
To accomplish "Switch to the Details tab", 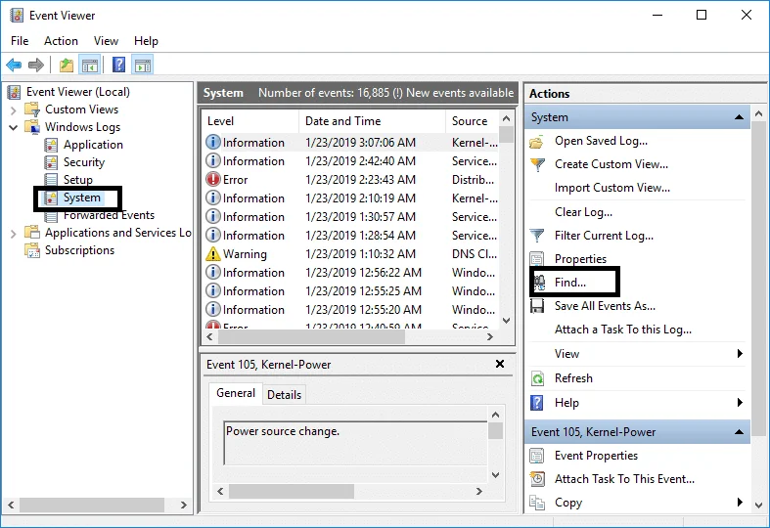I will (284, 395).
